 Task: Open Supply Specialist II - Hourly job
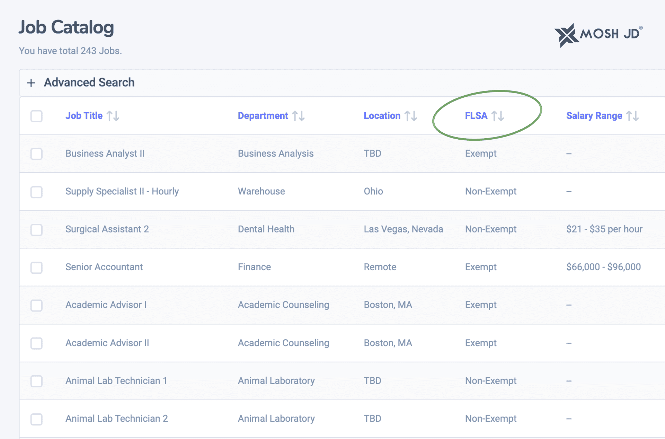(122, 191)
